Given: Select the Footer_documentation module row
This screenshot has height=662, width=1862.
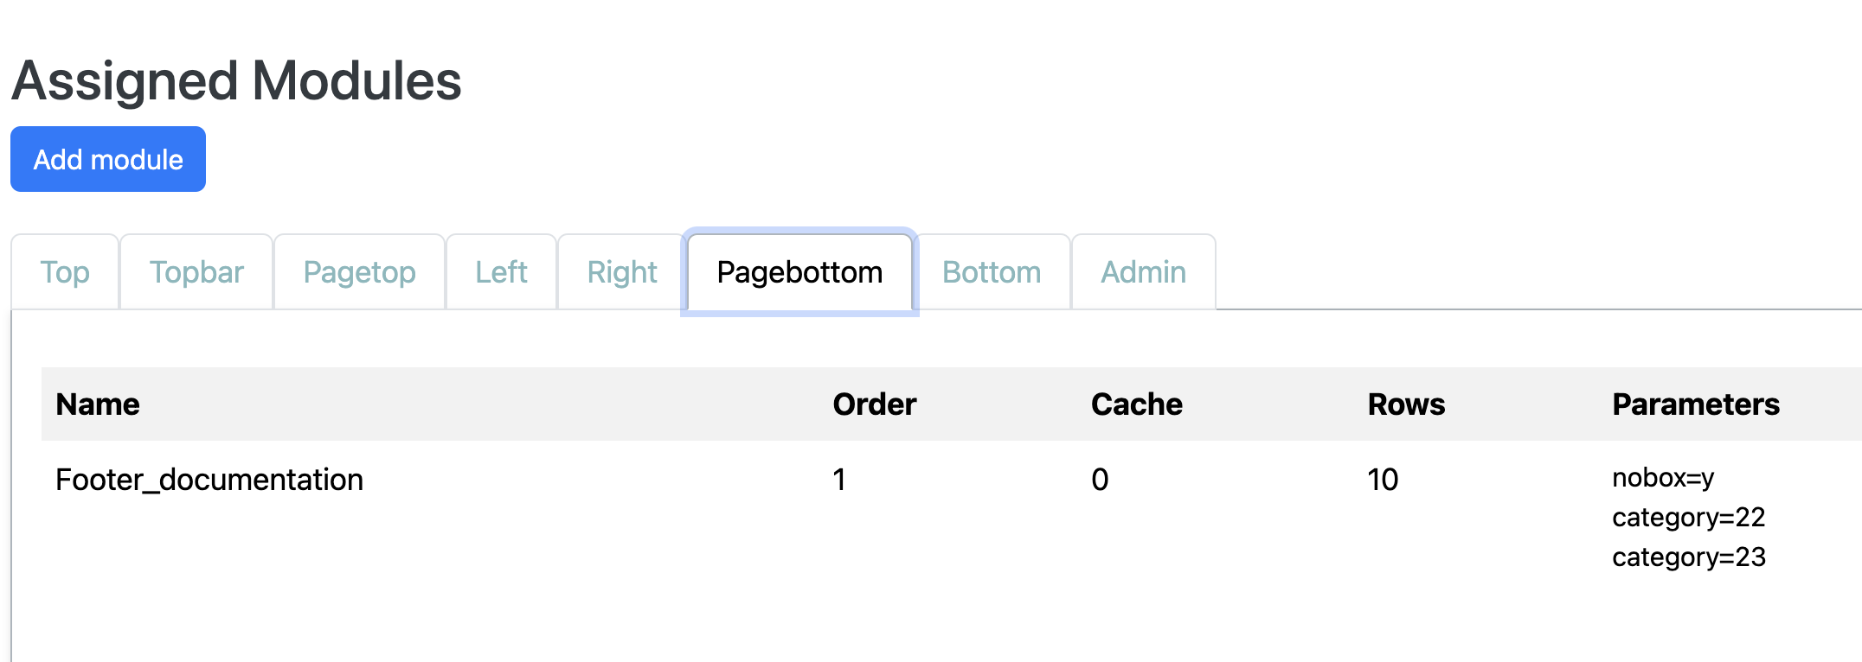Looking at the screenshot, I should click(x=952, y=518).
